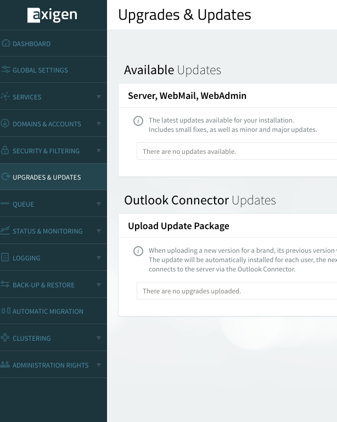
Task: Select Administration Rights menu label
Action: pos(50,365)
